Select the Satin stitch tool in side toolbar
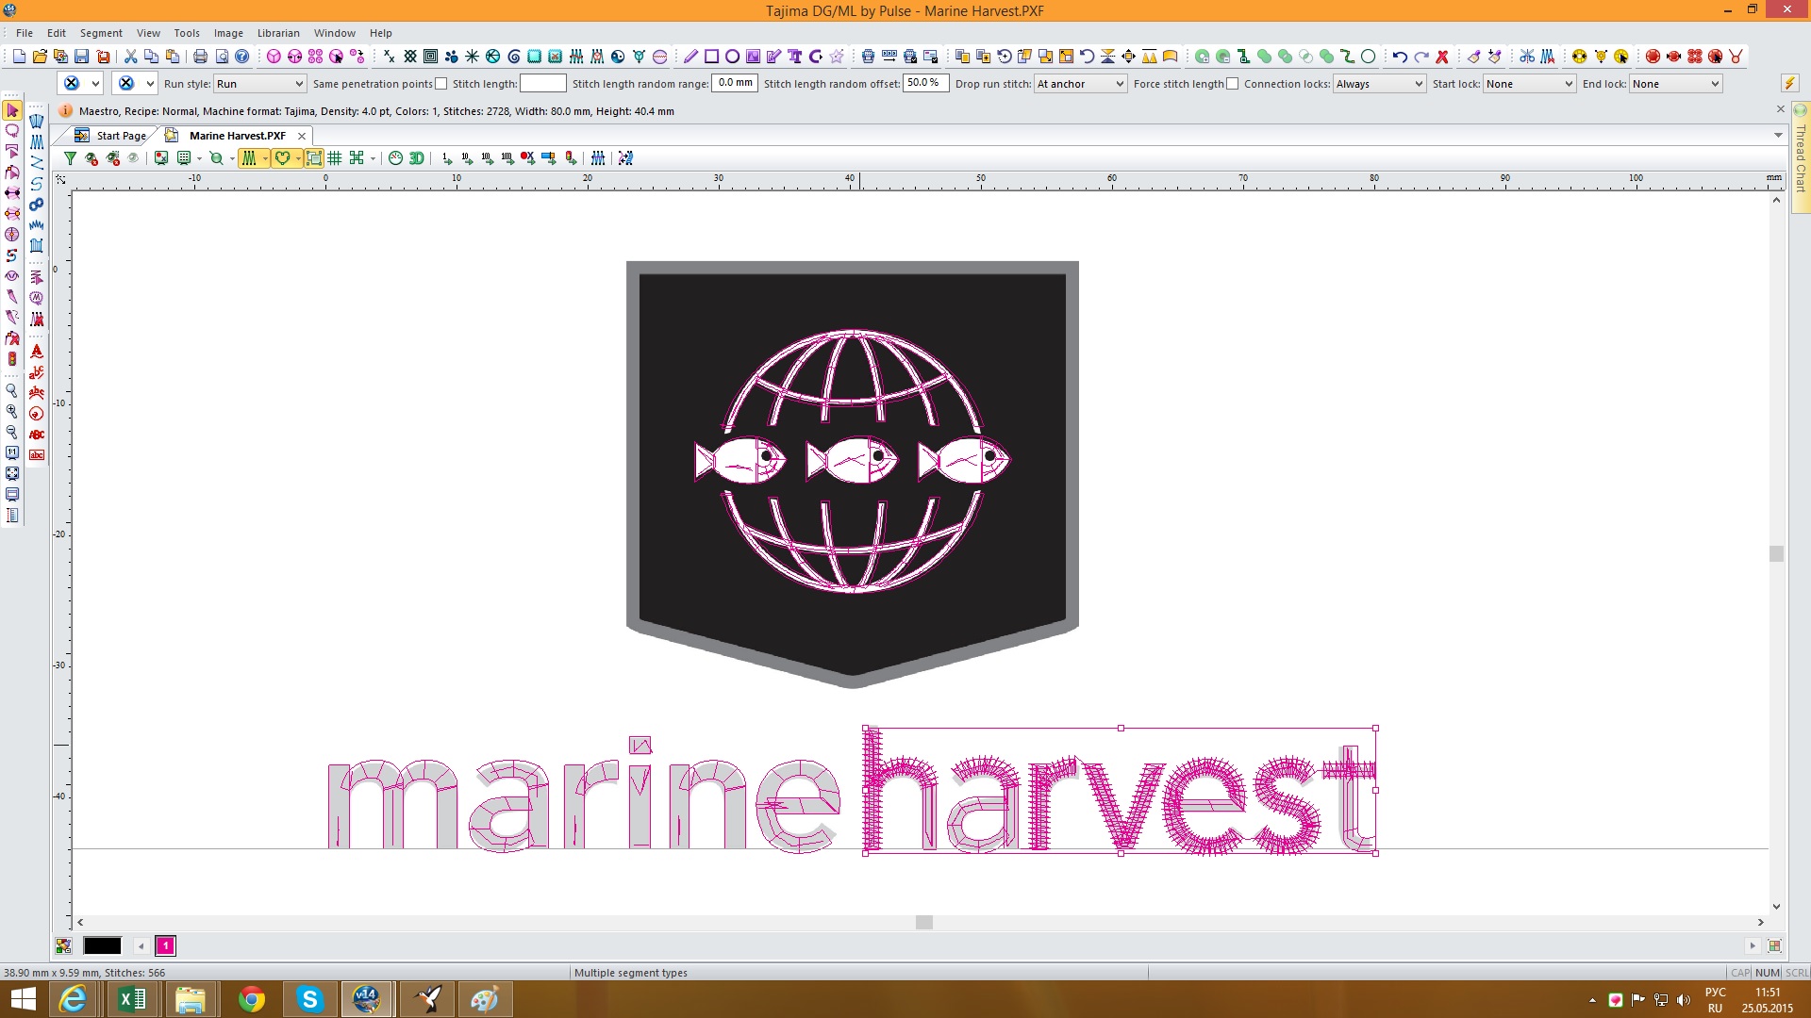This screenshot has width=1811, height=1018. click(x=37, y=141)
